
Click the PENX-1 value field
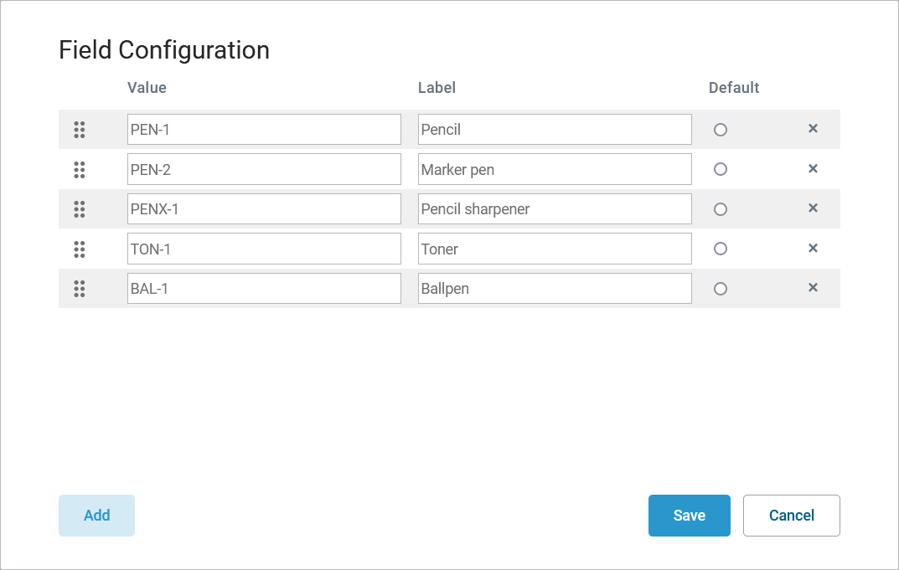tap(264, 209)
